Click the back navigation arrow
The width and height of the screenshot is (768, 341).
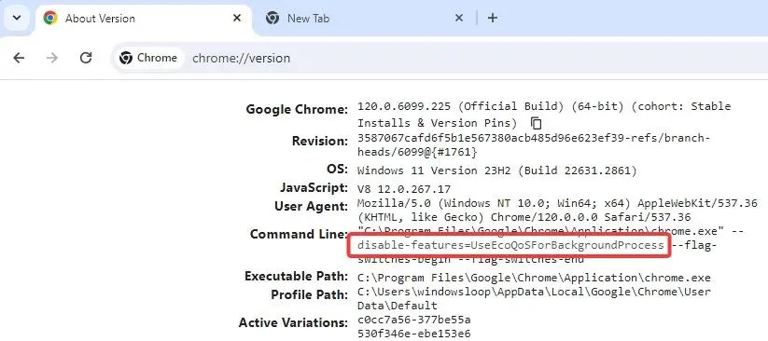pos(19,58)
